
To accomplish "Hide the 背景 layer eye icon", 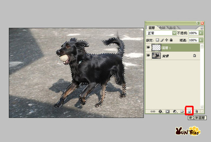I will click(x=148, y=55).
